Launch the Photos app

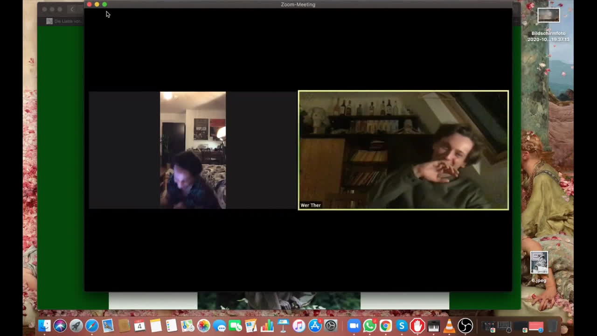coord(203,325)
